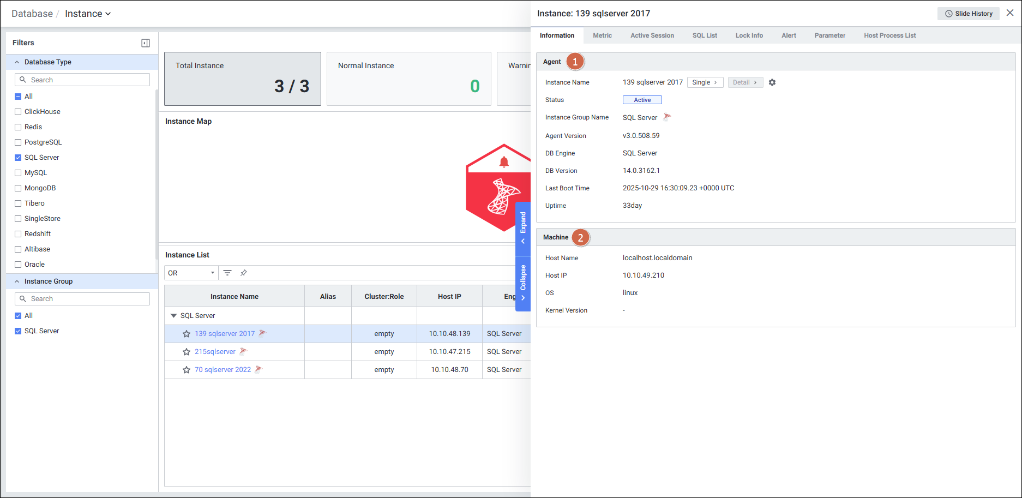The image size is (1022, 498).
Task: Switch to the Active Session tab
Action: tap(652, 35)
